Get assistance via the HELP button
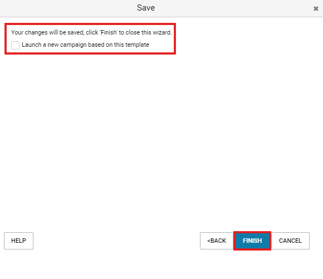Image resolution: width=323 pixels, height=279 pixels. tap(18, 241)
